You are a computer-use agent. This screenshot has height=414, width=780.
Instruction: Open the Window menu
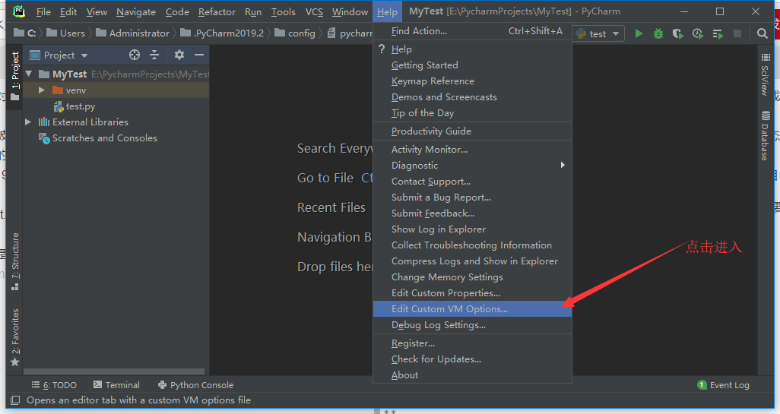[x=350, y=12]
